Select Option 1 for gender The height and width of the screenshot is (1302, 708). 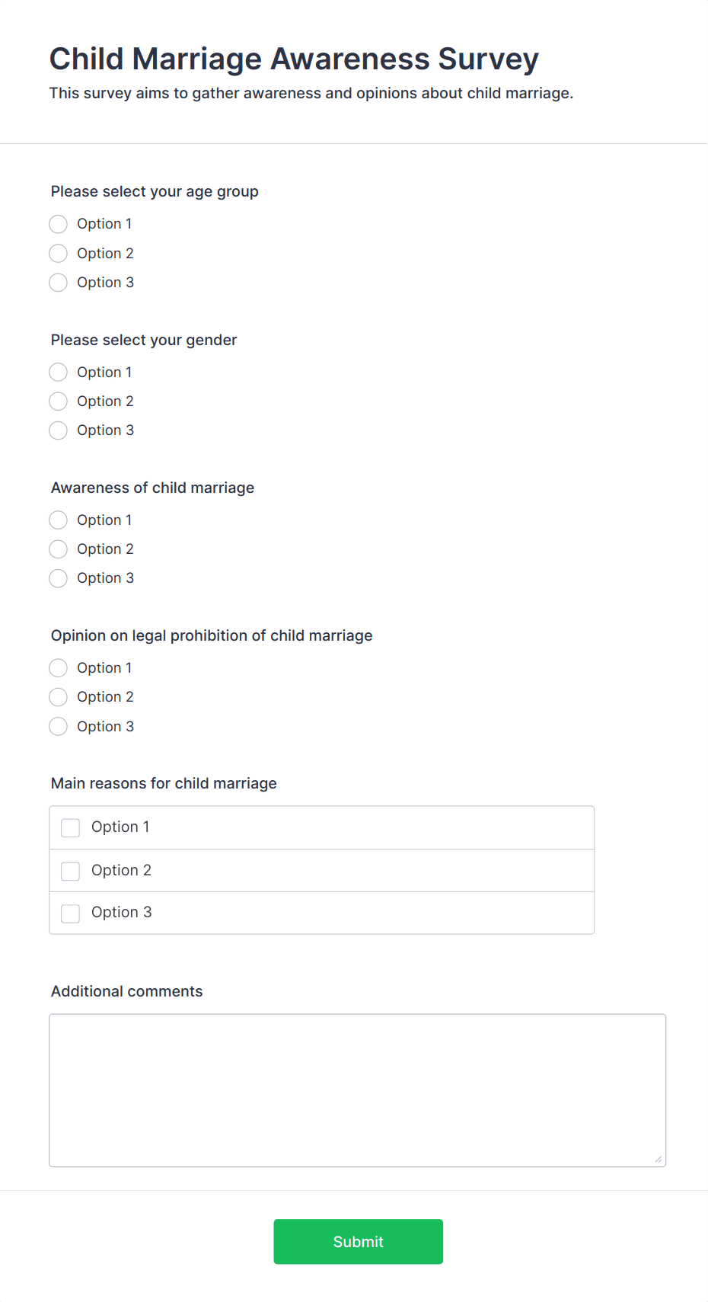pyautogui.click(x=59, y=372)
